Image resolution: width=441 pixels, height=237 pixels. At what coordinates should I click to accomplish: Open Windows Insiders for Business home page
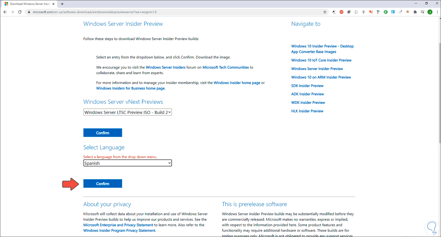pos(131,88)
